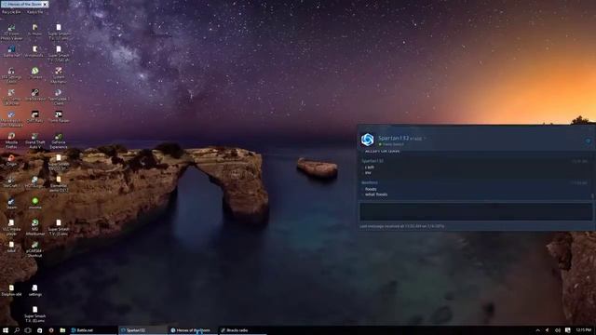Click the Spartan132 sender name in chat log
The height and width of the screenshot is (335, 596).
click(x=372, y=161)
